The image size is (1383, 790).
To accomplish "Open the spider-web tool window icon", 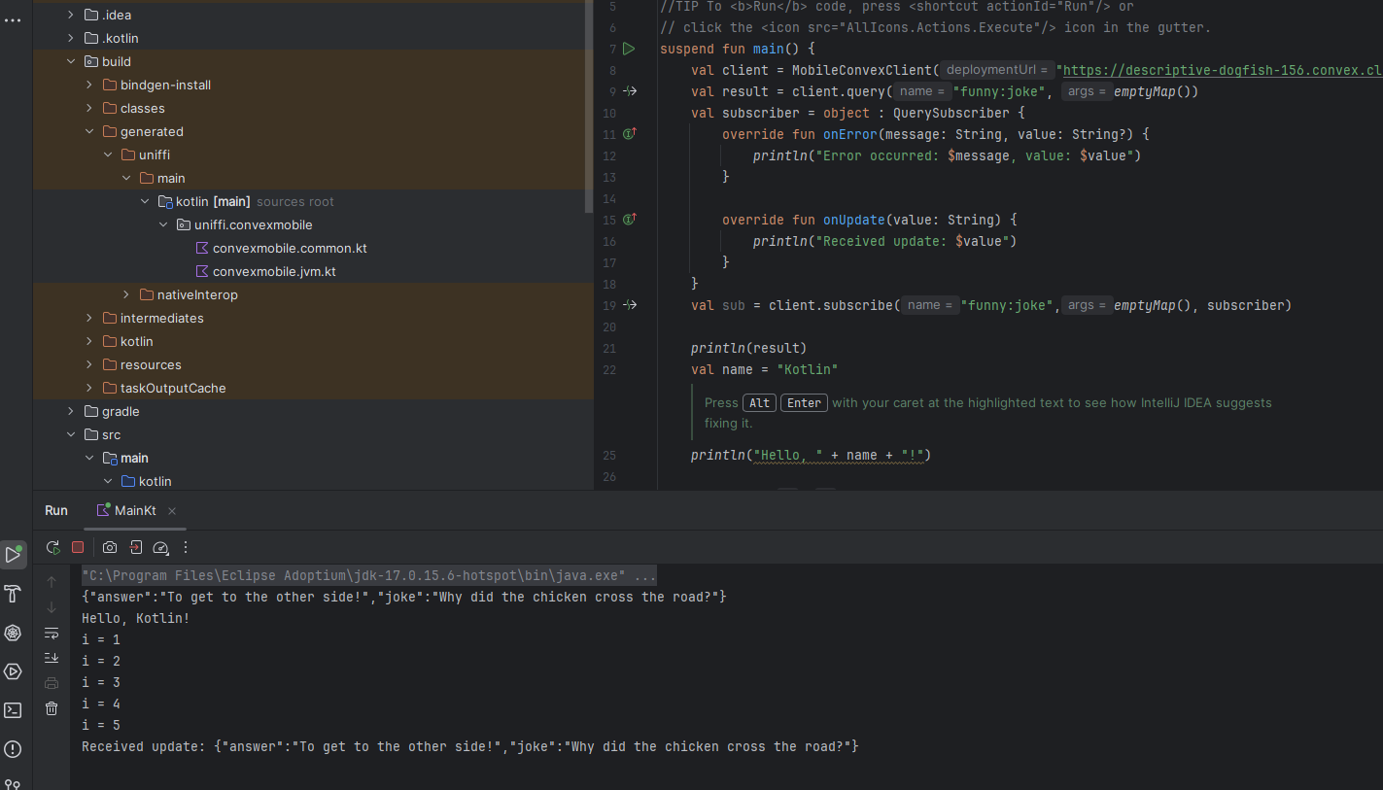I will coord(13,633).
